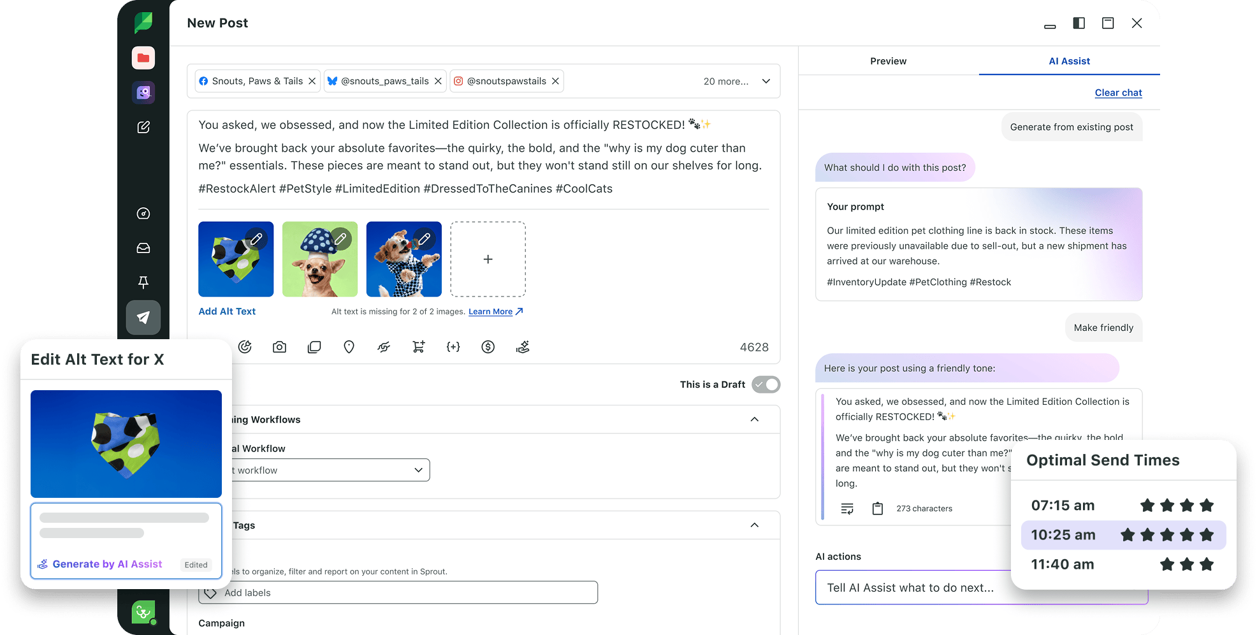Click the add image placeholder box
This screenshot has width=1257, height=635.
(x=488, y=259)
